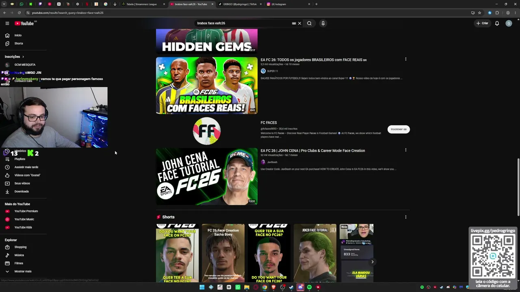The height and width of the screenshot is (292, 520).
Task: Reload the page in the browser toolbar
Action: pyautogui.click(x=19, y=13)
